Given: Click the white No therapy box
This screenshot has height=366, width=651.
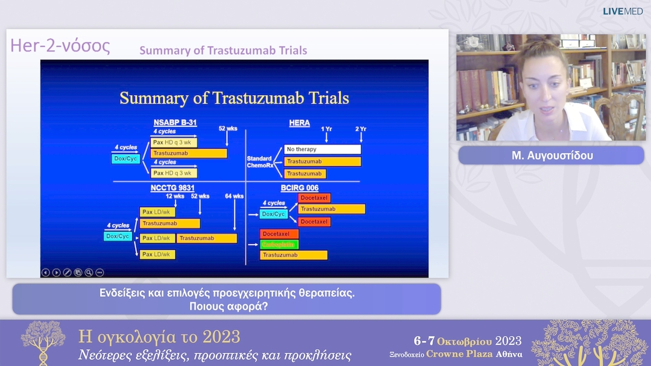Looking at the screenshot, I should (322, 149).
